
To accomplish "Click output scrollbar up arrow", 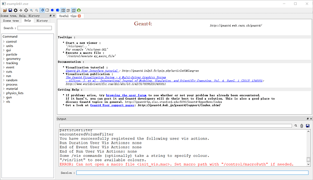I will (x=308, y=131).
